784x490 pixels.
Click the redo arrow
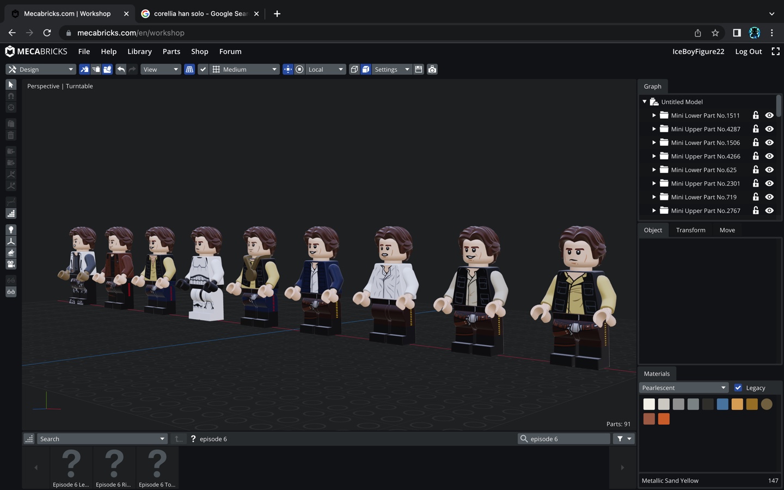132,69
